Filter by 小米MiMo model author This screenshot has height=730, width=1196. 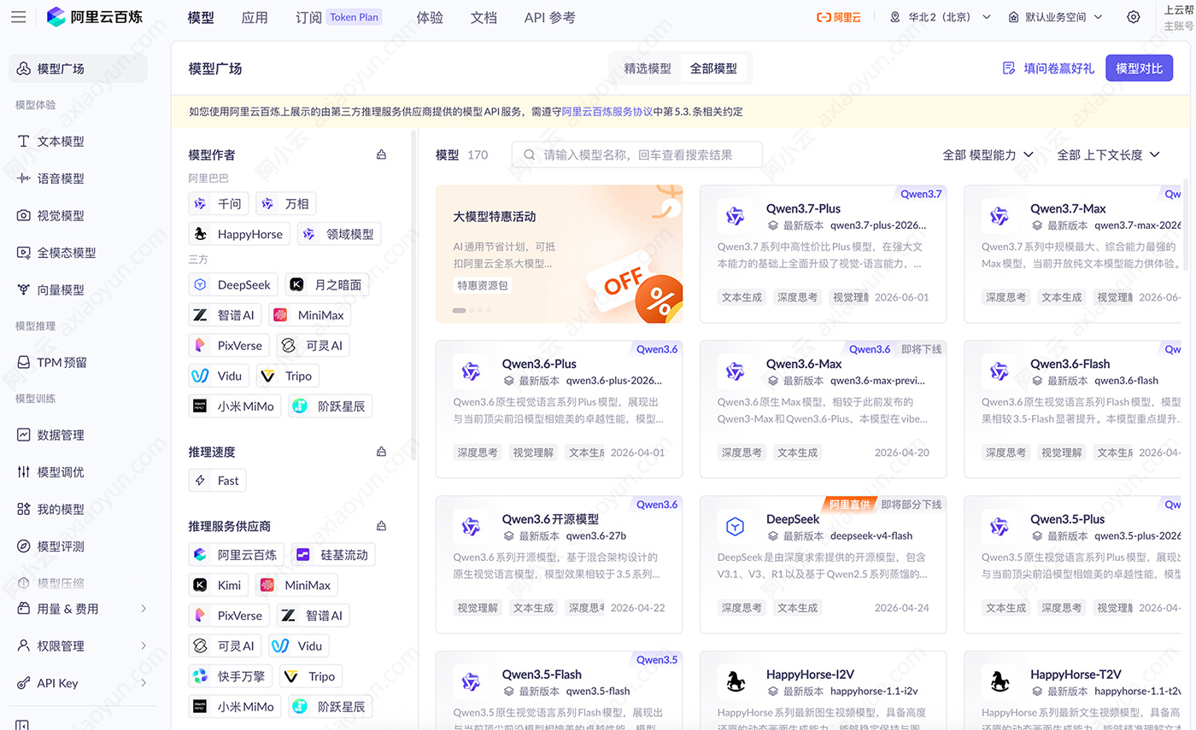coord(235,406)
